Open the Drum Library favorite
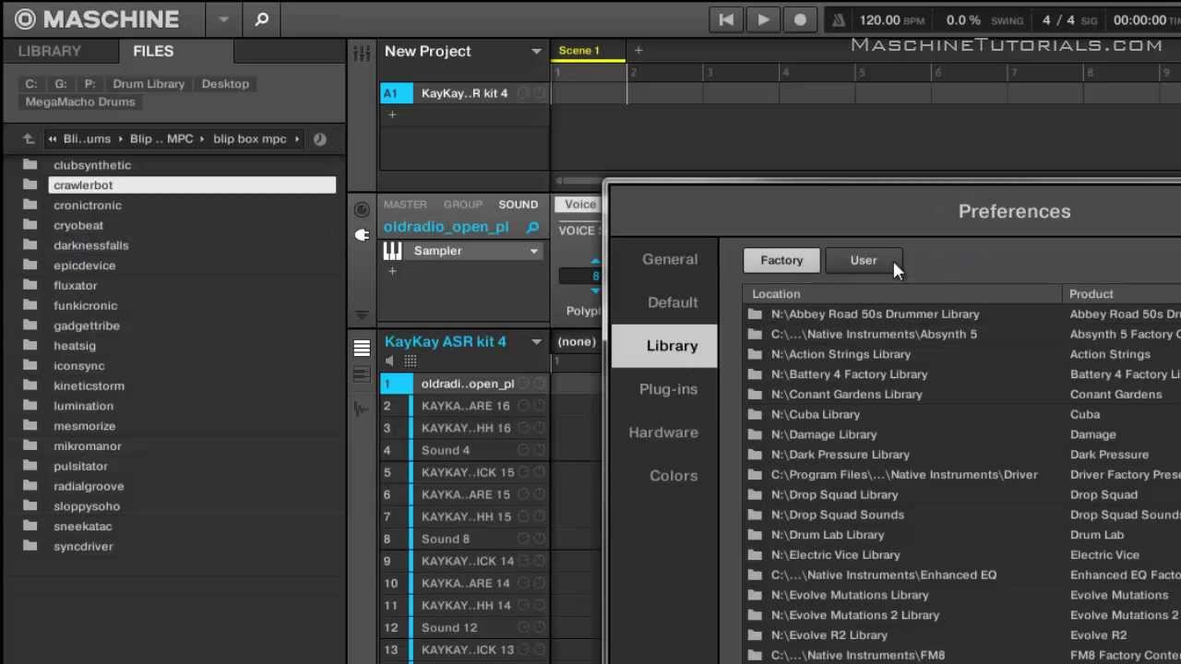This screenshot has height=664, width=1181. click(x=149, y=84)
